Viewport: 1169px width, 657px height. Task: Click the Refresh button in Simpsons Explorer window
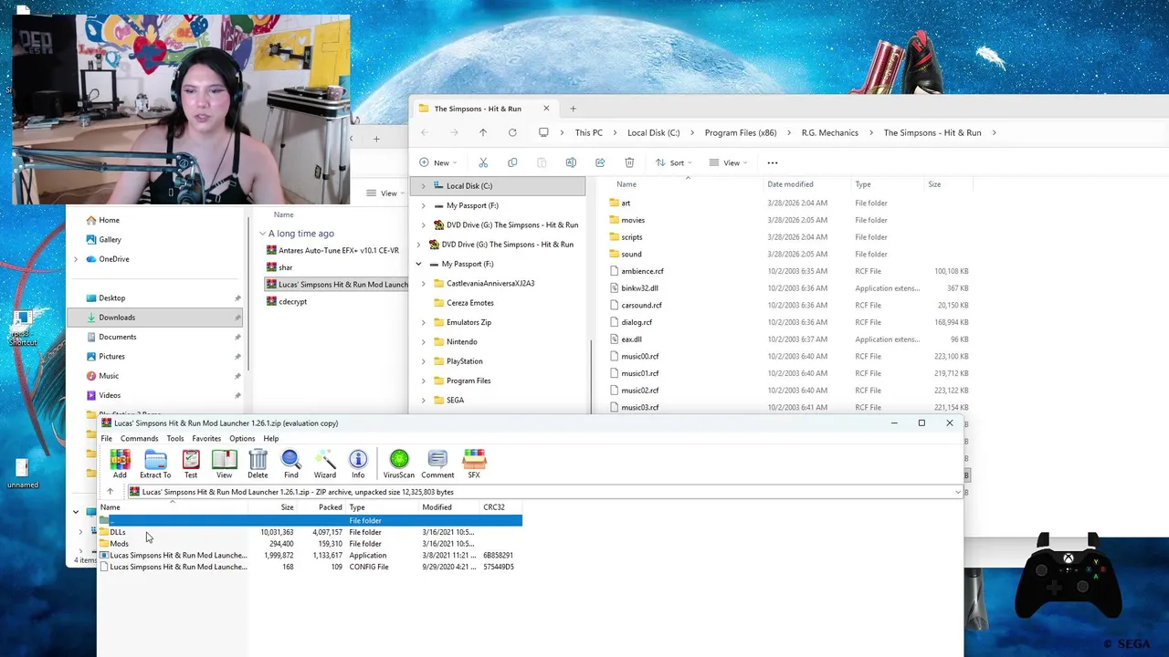coord(512,132)
